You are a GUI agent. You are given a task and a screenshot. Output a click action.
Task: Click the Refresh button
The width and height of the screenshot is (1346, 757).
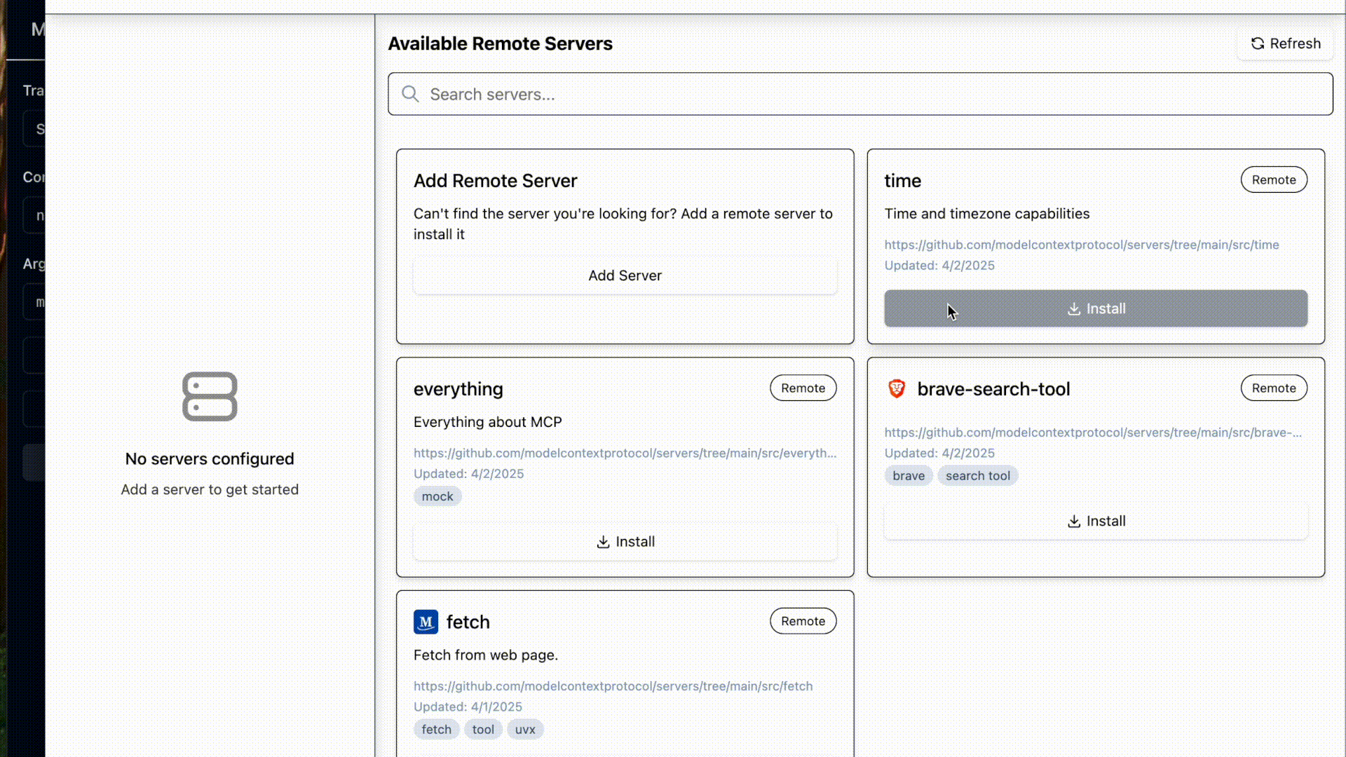(x=1285, y=43)
